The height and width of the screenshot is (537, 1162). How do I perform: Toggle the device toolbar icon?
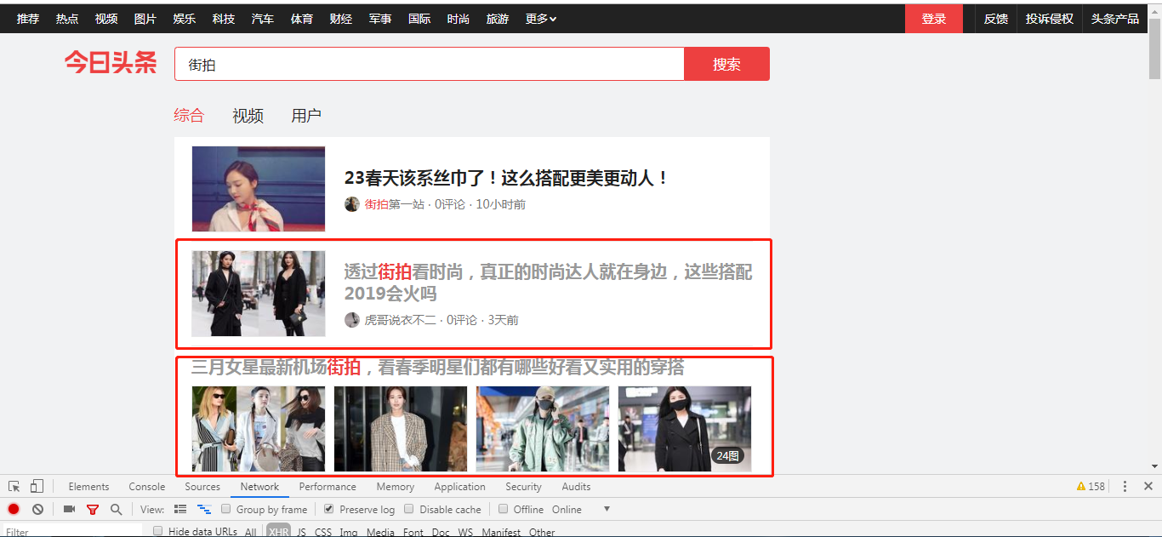[x=37, y=487]
